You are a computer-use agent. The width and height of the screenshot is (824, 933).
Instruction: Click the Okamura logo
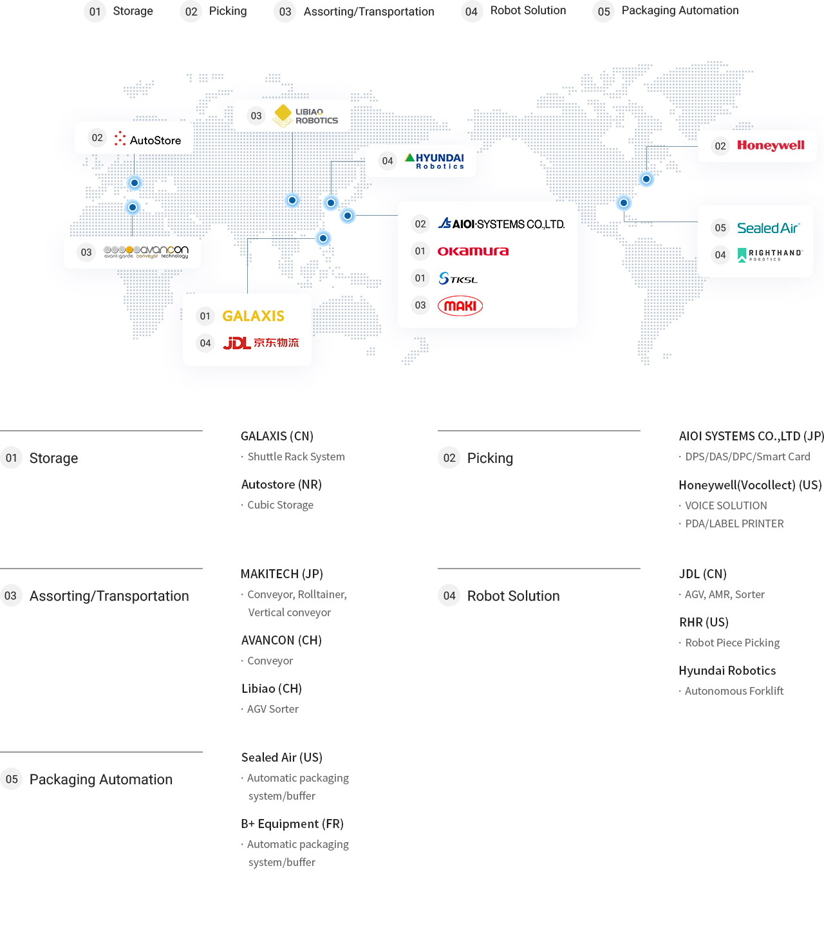[473, 251]
